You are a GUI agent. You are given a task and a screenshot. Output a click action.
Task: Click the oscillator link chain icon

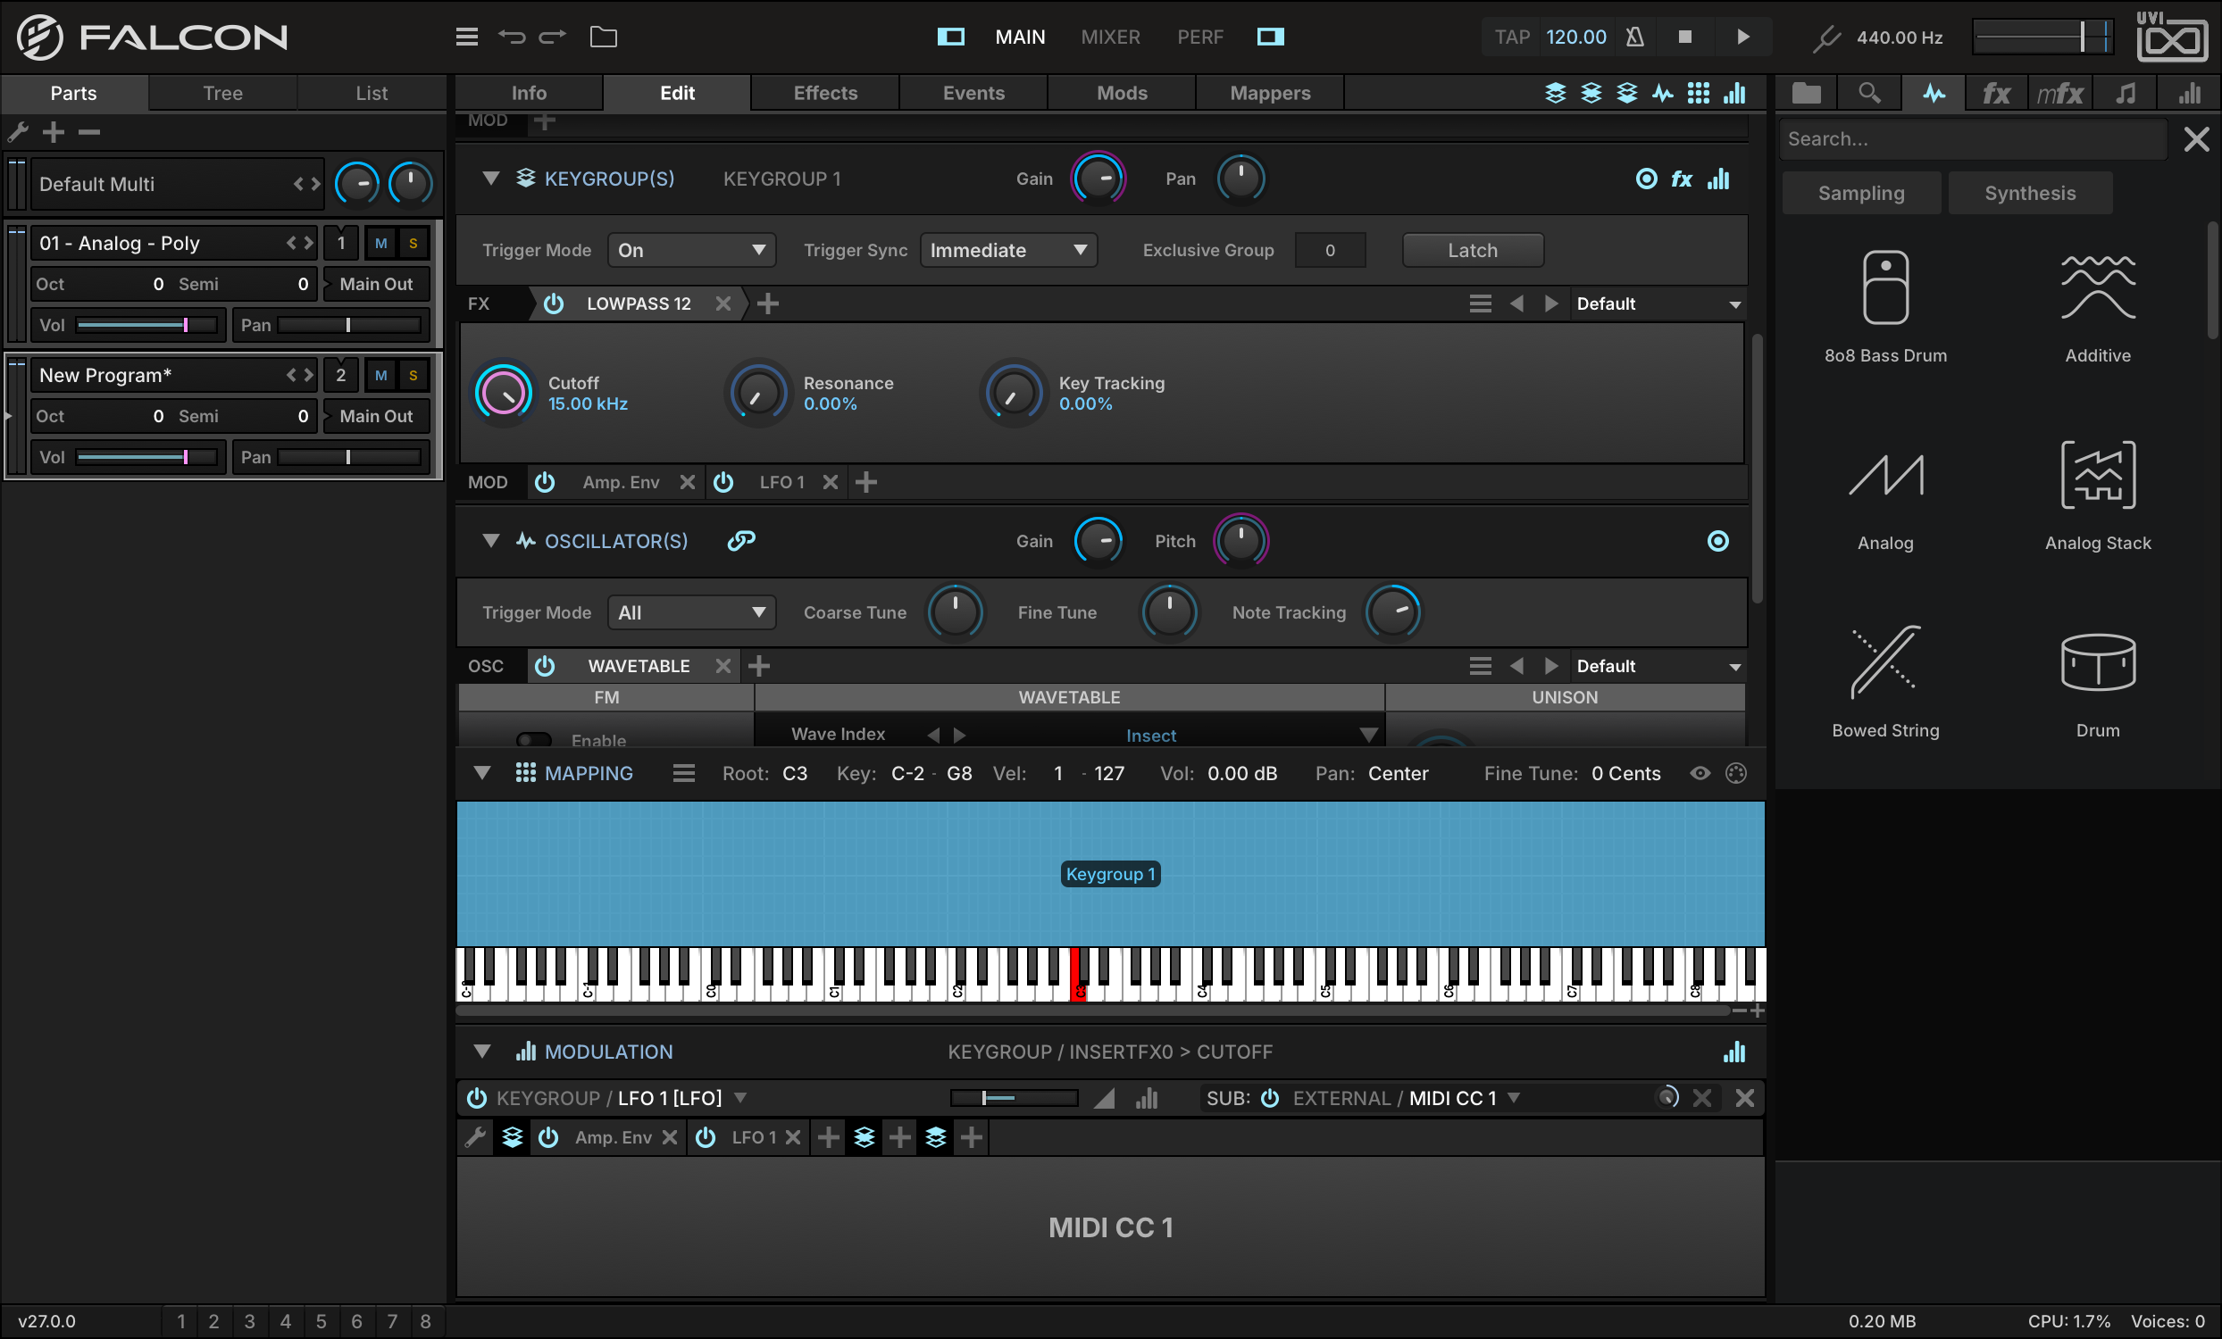tap(741, 541)
